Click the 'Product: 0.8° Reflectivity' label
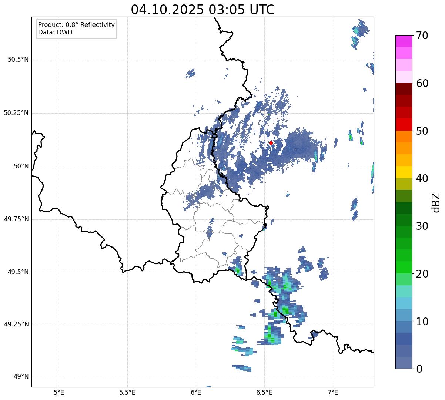Viewport: 445px width, 400px height. pos(77,25)
